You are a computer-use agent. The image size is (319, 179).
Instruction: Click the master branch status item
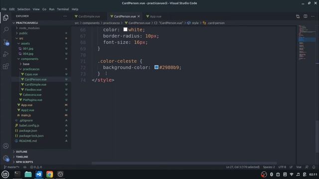click(x=11, y=167)
